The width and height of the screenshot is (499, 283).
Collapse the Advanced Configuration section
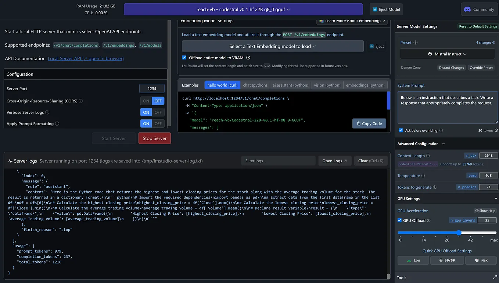[443, 144]
